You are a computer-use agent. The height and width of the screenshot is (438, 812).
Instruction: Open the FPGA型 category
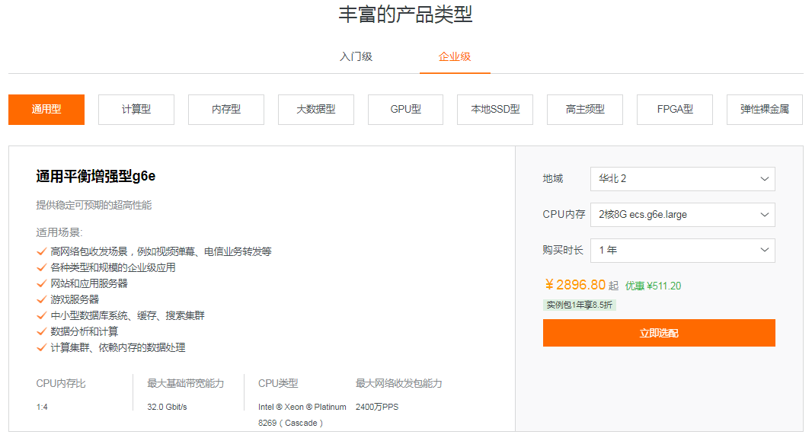675,110
